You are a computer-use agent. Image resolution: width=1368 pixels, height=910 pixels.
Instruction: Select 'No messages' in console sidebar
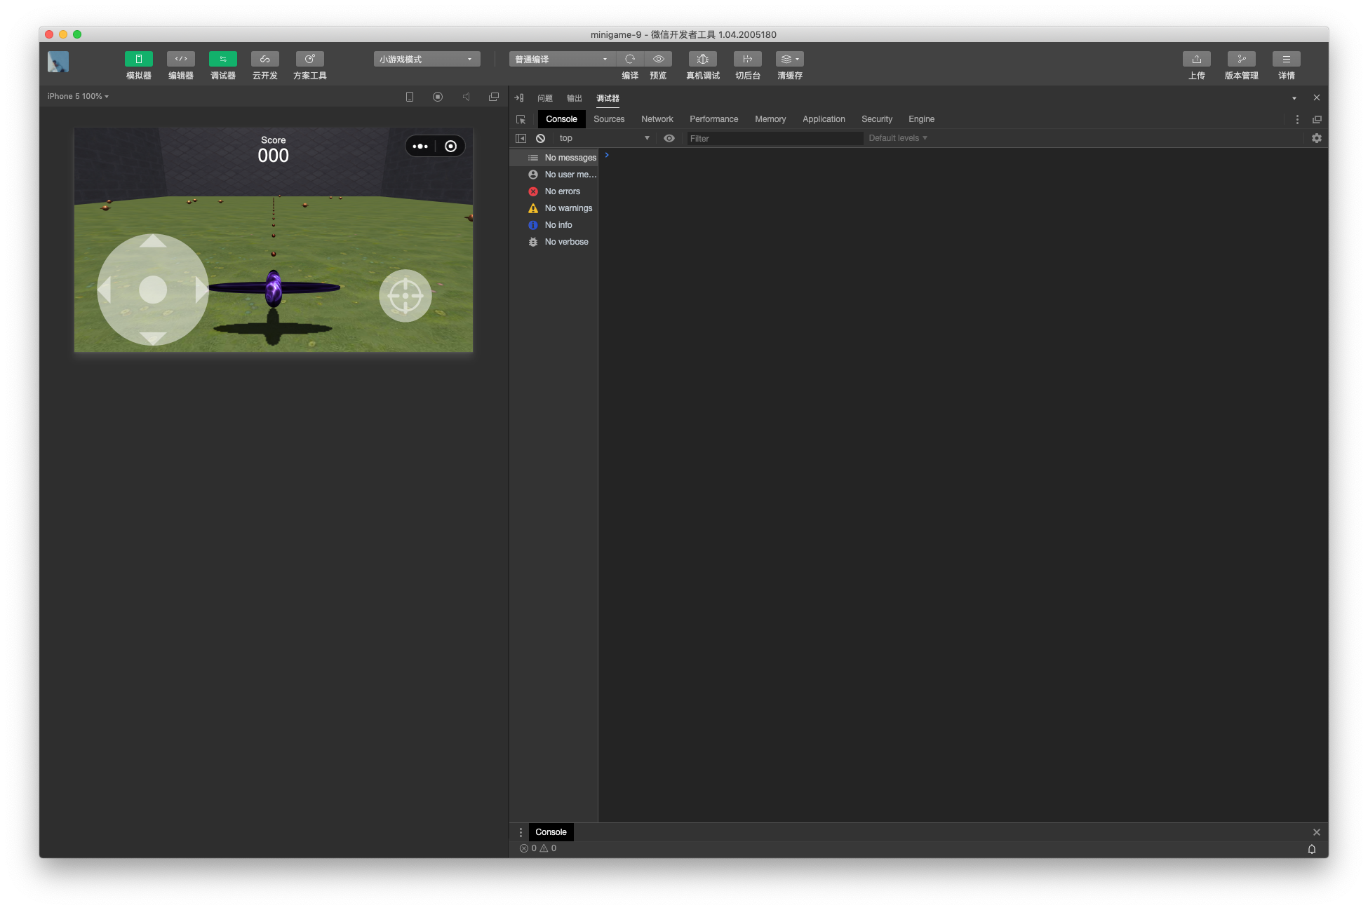[x=554, y=158]
